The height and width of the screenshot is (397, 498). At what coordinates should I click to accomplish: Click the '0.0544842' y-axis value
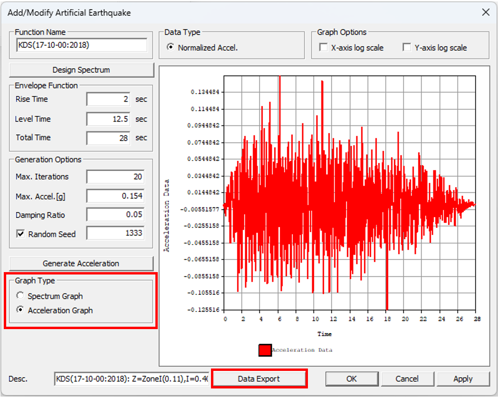point(203,159)
